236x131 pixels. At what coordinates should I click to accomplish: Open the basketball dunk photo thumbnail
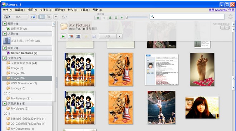pos(161,108)
